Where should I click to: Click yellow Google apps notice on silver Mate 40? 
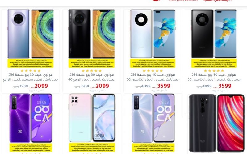153,63
